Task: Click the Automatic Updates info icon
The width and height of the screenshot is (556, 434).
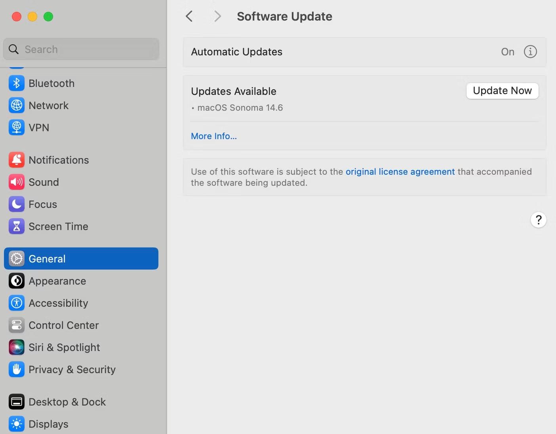Action: 530,52
